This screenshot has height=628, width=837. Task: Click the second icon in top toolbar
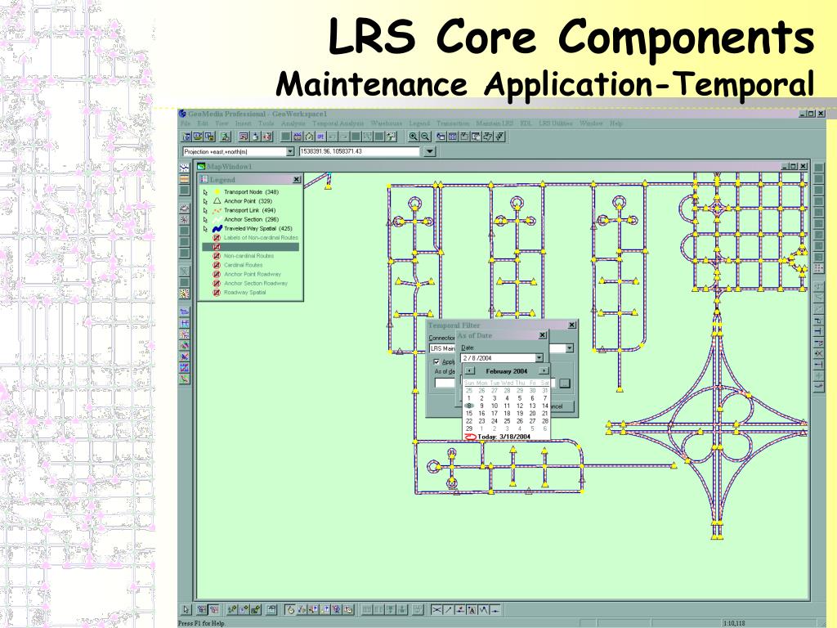(198, 137)
